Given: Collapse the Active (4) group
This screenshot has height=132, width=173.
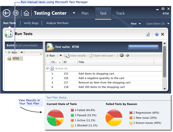Looking at the screenshot, I should click(47, 68).
